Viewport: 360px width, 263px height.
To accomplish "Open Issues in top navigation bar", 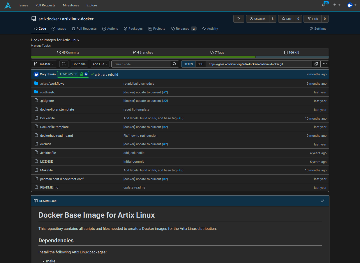I will point(23,5).
